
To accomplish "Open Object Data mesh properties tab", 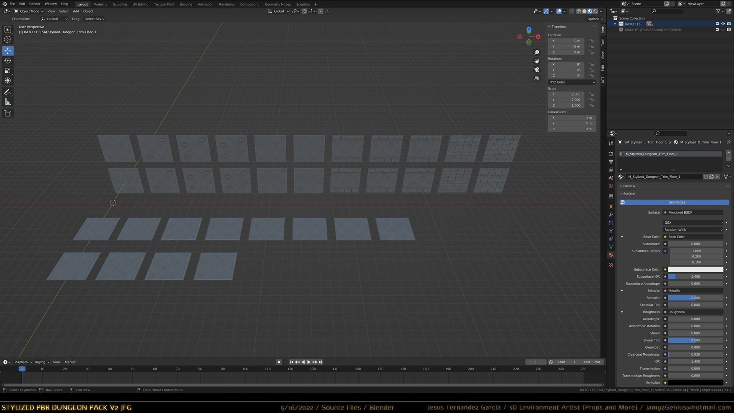I will pos(611,247).
